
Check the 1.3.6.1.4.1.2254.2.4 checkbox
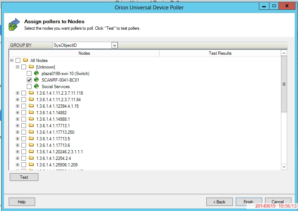[24, 158]
